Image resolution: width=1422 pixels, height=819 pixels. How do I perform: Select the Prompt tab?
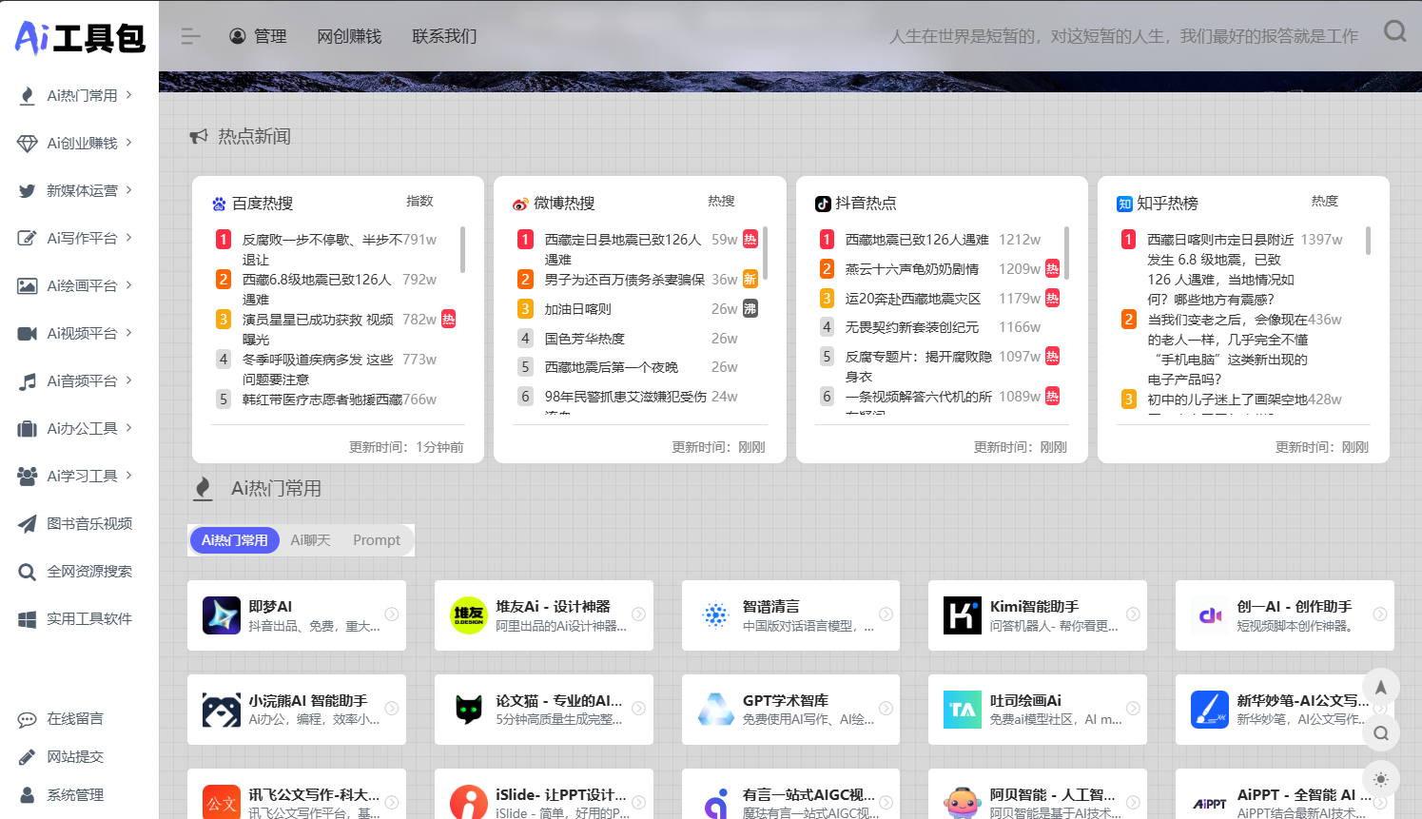tap(377, 540)
